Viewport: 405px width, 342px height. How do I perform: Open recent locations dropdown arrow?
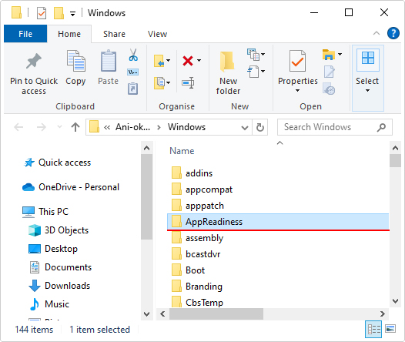59,126
